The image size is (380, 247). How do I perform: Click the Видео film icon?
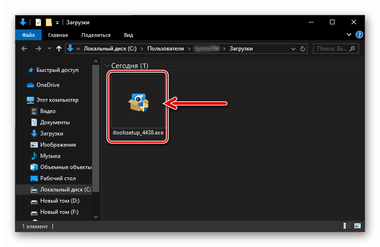[34, 111]
